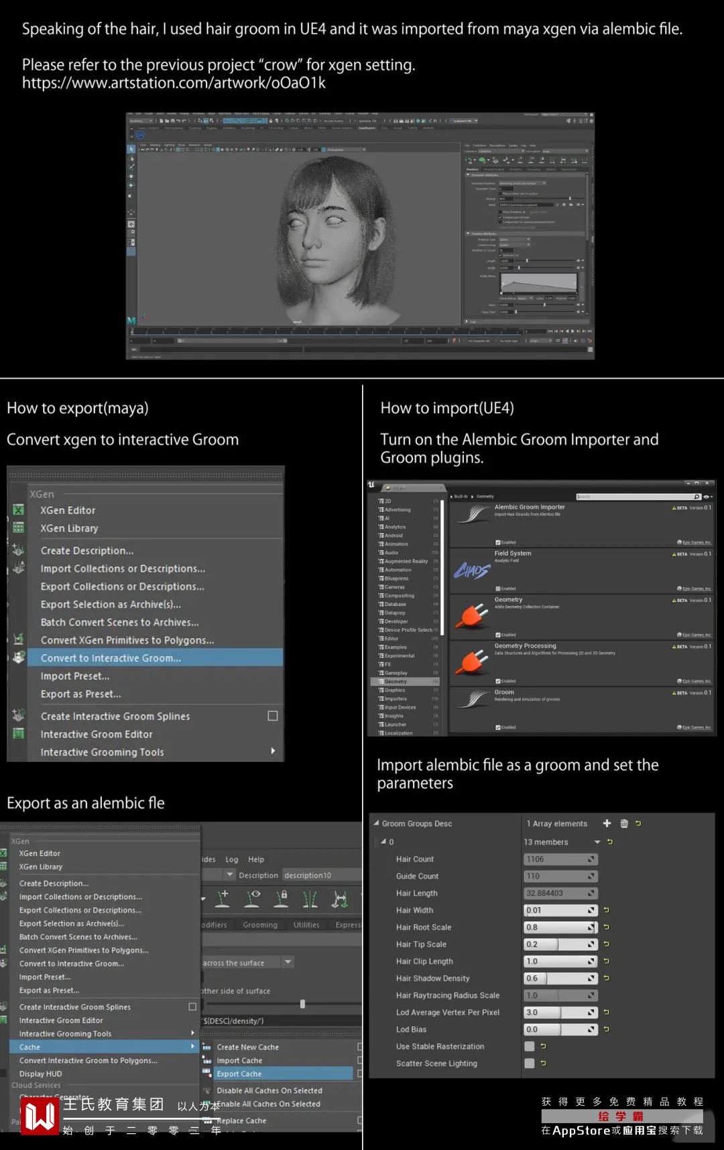724x1150 pixels.
Task: Toggle Enabled checkbox for Geometry plugin
Action: click(498, 635)
